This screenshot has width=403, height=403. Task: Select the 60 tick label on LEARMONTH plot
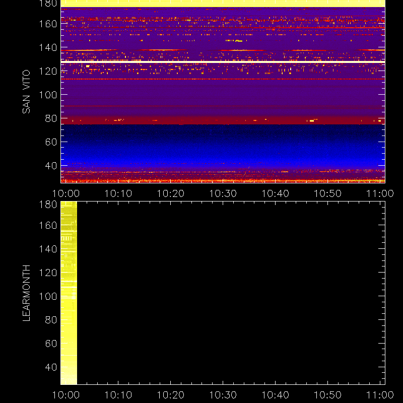point(51,344)
